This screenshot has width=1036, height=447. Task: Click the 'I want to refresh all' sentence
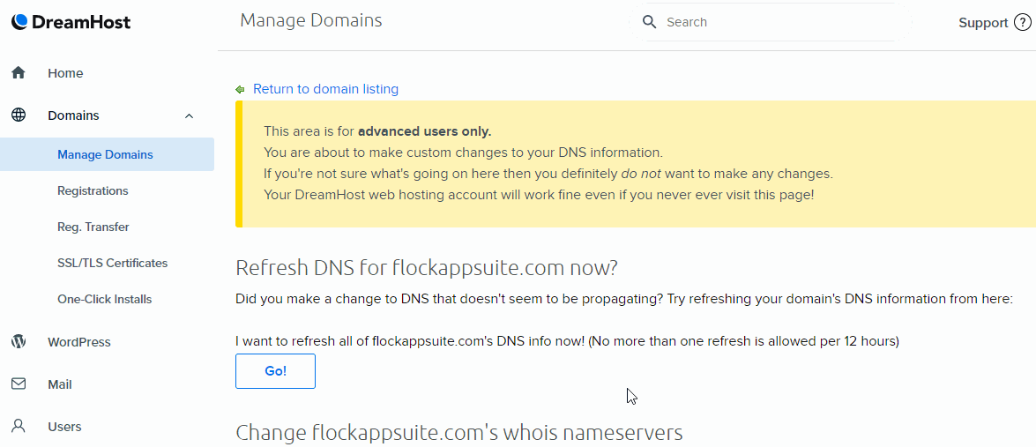point(568,341)
